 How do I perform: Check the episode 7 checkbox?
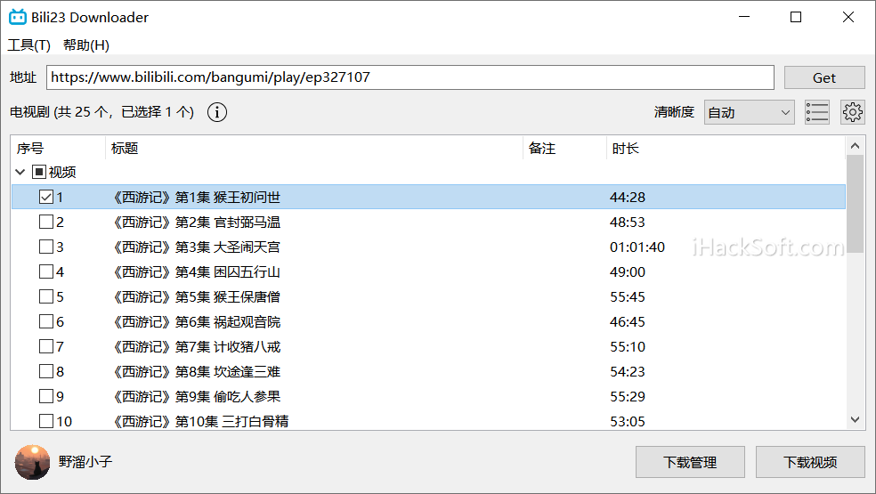pos(46,346)
